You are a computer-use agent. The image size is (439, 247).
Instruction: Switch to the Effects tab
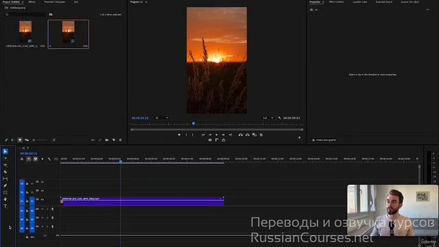click(x=32, y=2)
